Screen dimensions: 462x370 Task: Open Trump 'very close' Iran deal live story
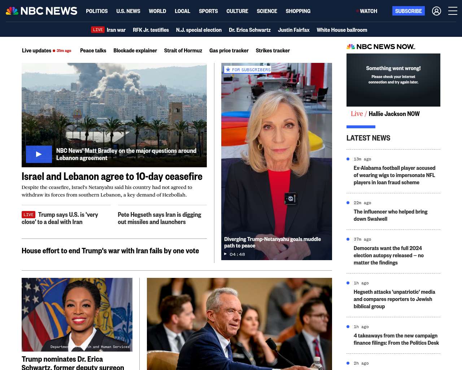(x=60, y=218)
